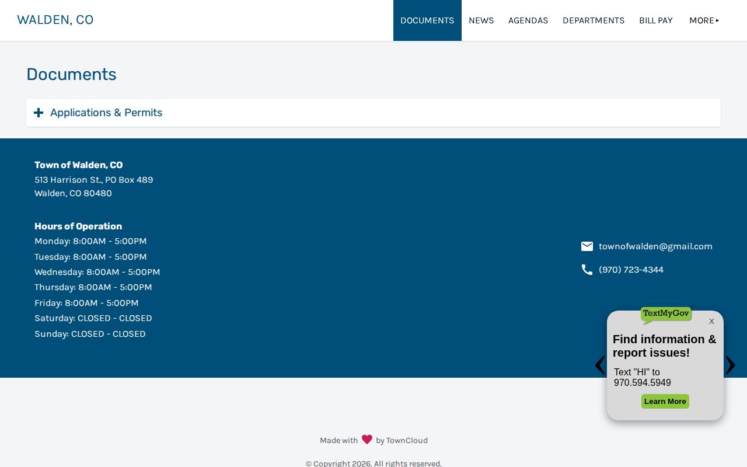The height and width of the screenshot is (467, 747).
Task: Click the 'by TownCloud' footer text
Action: click(402, 441)
